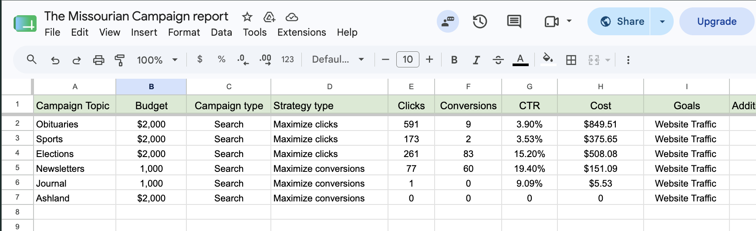756x231 pixels.
Task: Select column A header
Action: point(75,87)
